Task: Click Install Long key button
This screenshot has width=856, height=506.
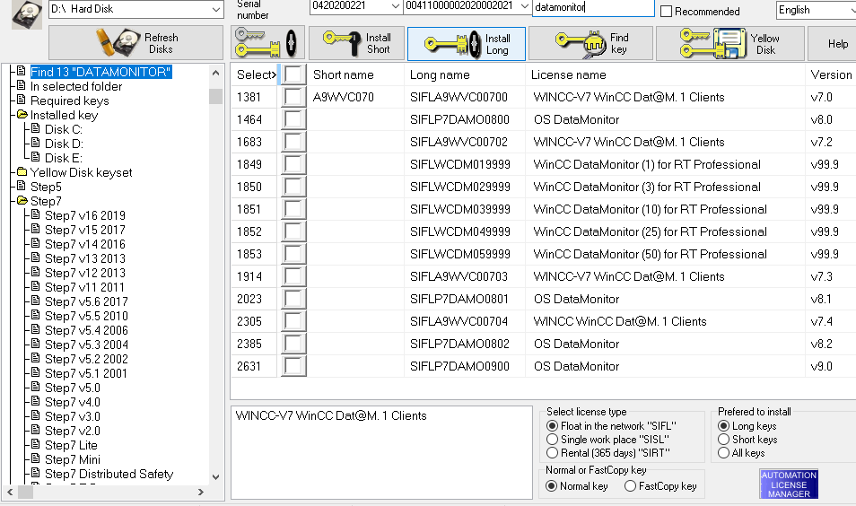Action: 467,44
